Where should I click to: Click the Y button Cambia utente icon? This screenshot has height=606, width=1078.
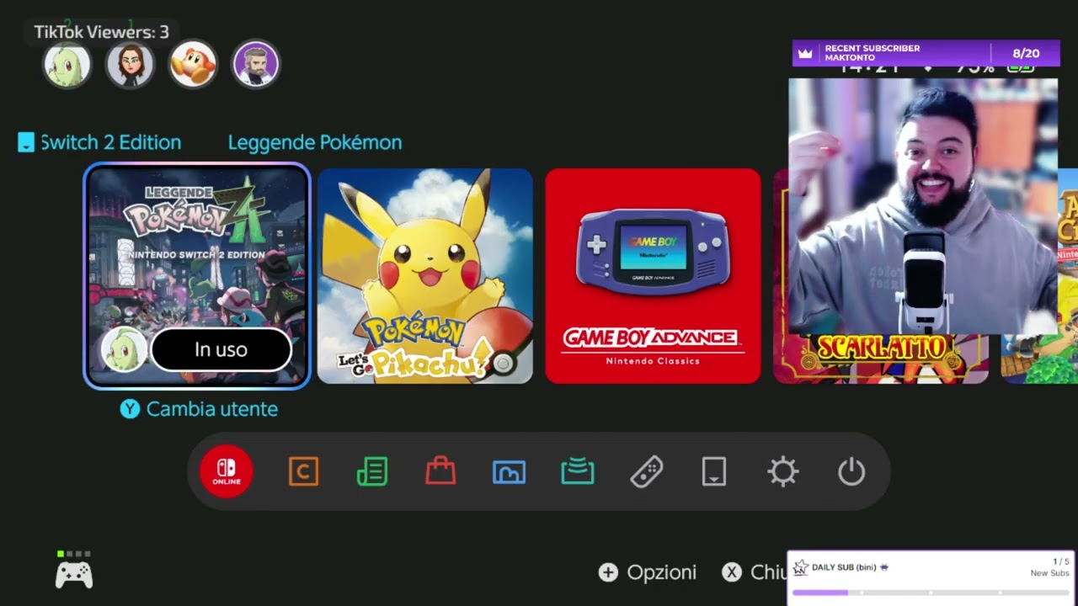(130, 409)
